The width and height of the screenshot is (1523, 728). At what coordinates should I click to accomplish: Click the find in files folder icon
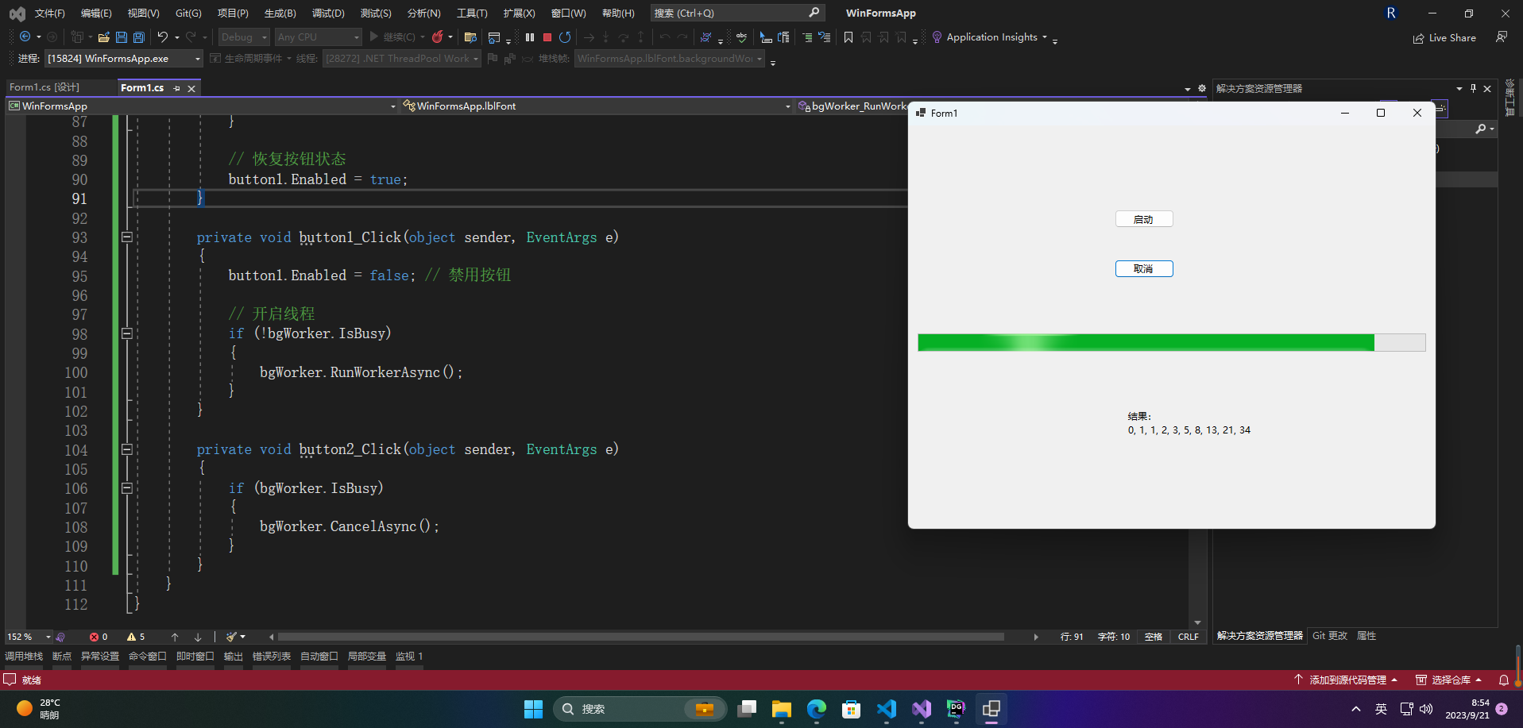[470, 37]
